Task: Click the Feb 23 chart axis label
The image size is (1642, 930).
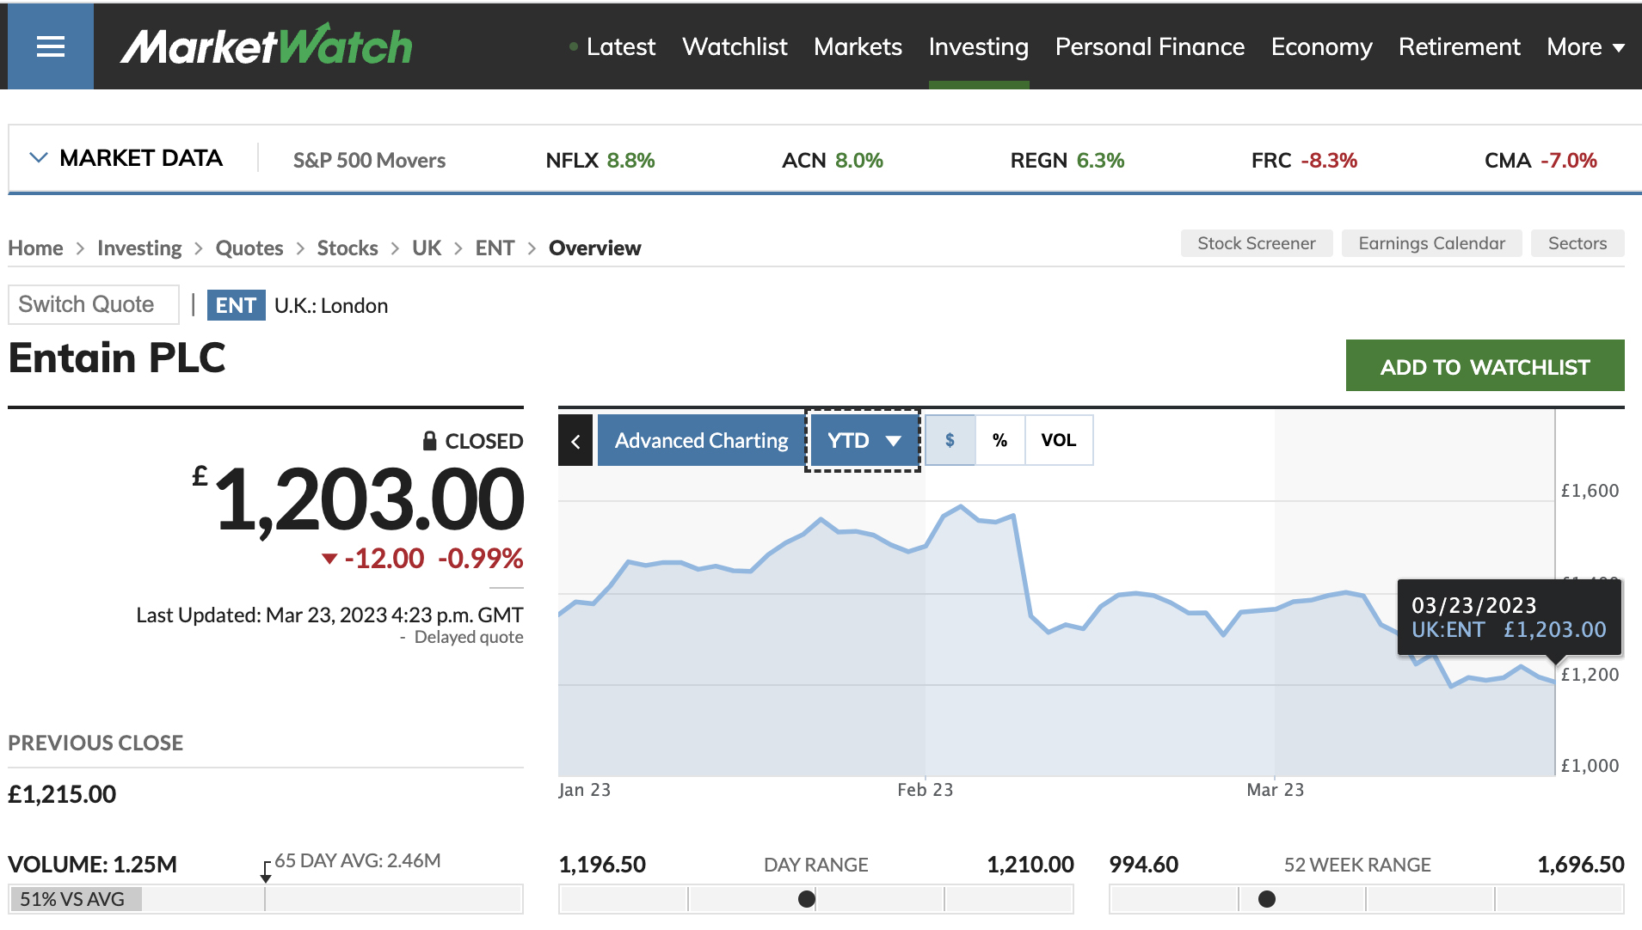Action: (x=925, y=790)
